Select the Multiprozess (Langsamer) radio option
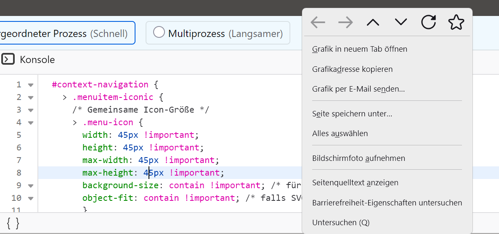The height and width of the screenshot is (234, 499). 159,32
